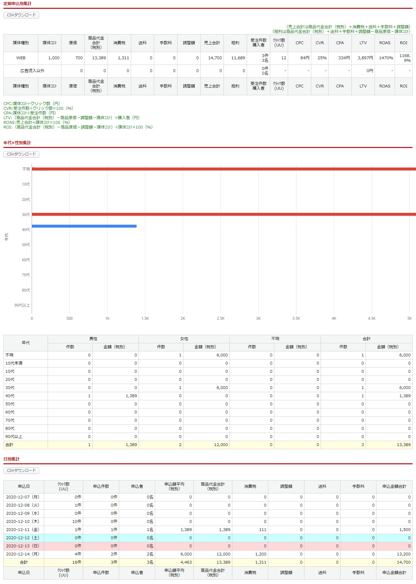
Task: Click the 女性 column group header
Action: click(184, 339)
